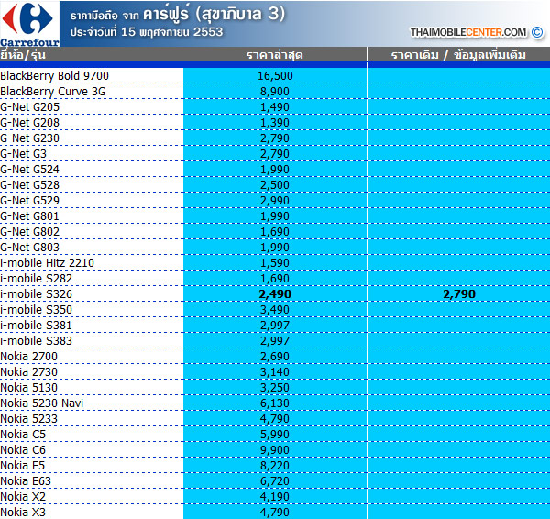Click the Nokia 5233 model name
550x519 pixels.
[x=28, y=419]
